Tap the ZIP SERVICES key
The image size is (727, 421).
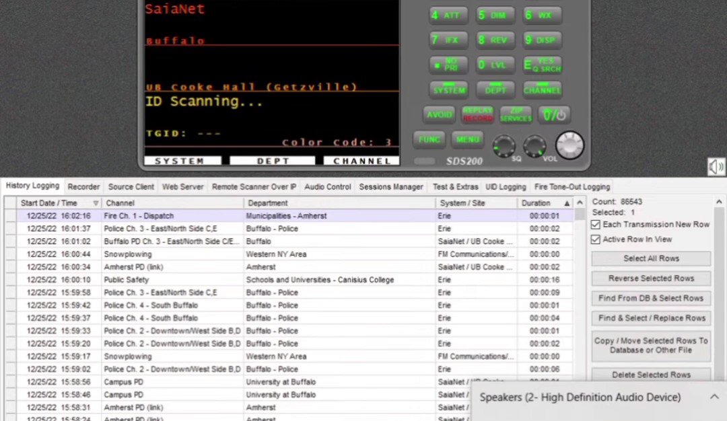tap(516, 114)
